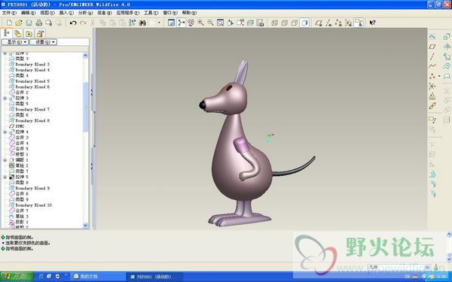Open a file using the folder icon
The width and height of the screenshot is (452, 282).
(19, 23)
